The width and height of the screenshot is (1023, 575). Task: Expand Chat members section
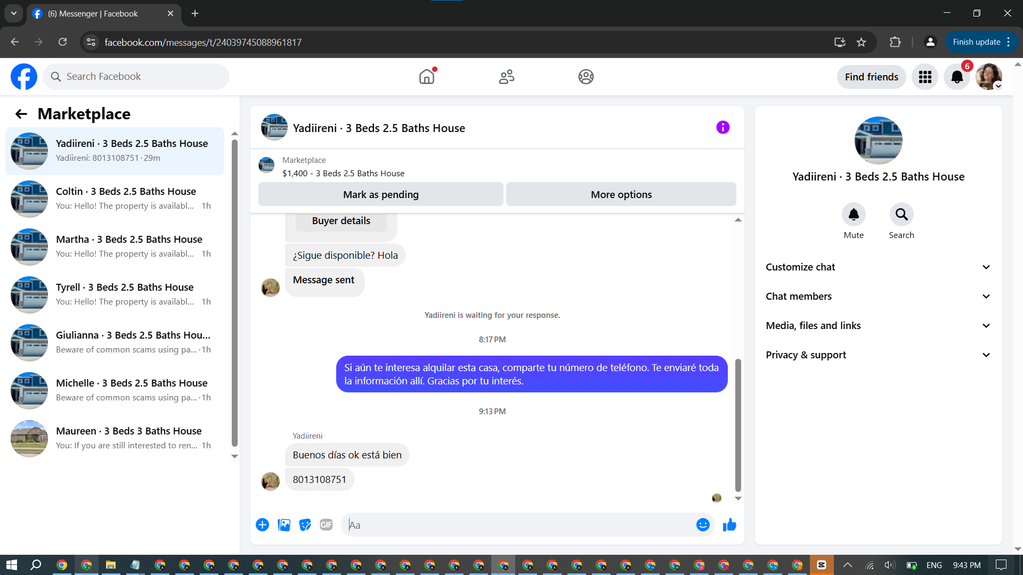(878, 297)
